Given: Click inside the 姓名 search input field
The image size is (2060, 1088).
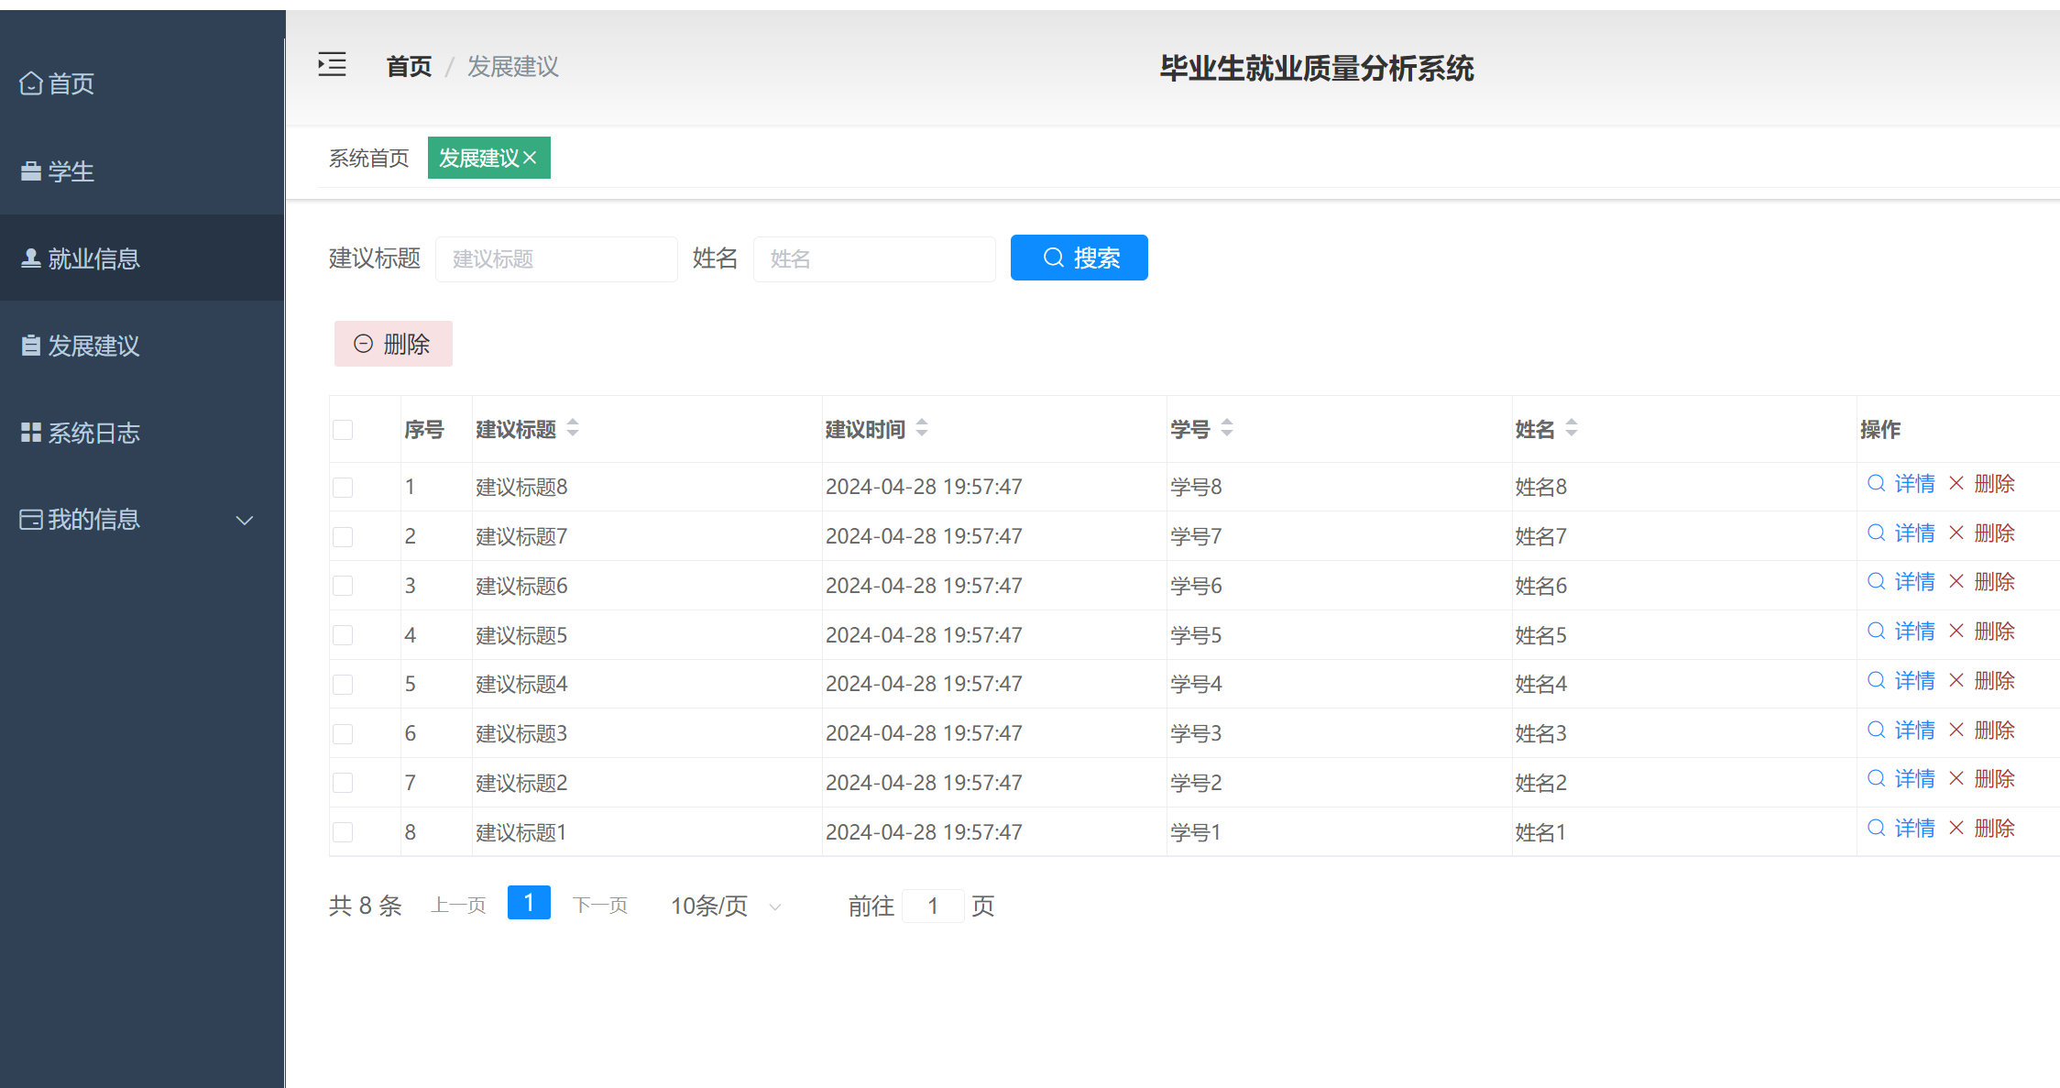Looking at the screenshot, I should (x=873, y=258).
